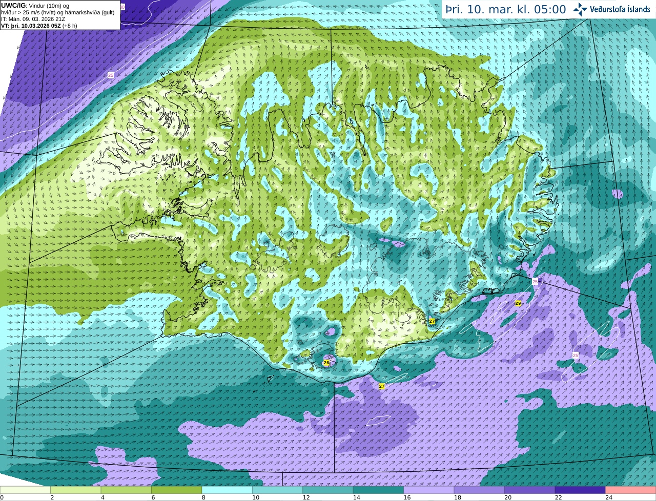The height and width of the screenshot is (501, 656).
Task: Click the yellow 27 marker over open sea
Action: [381, 386]
